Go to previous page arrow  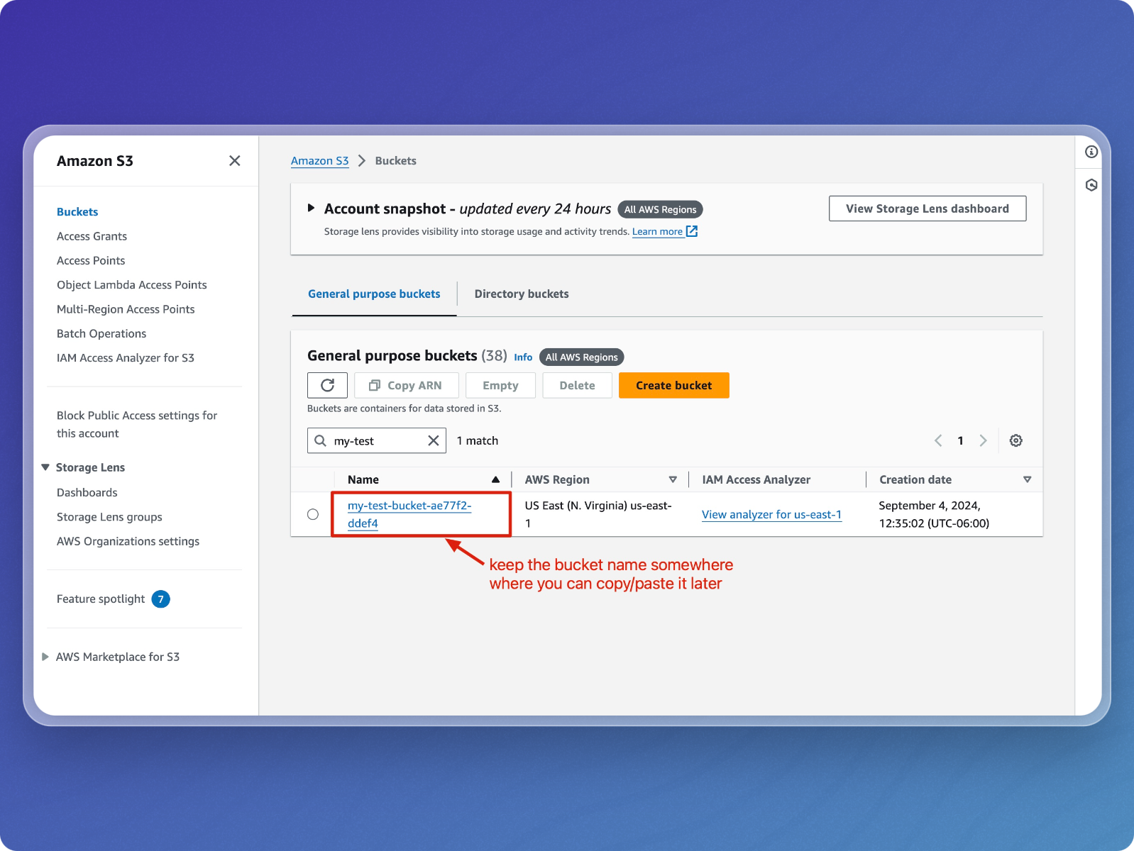click(938, 440)
